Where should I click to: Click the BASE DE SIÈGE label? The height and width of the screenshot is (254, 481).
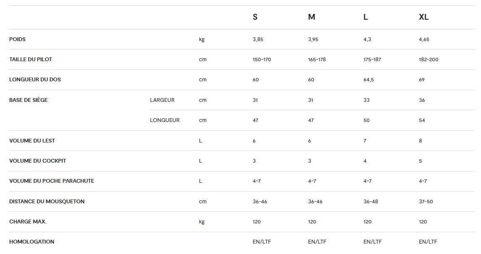pos(28,100)
